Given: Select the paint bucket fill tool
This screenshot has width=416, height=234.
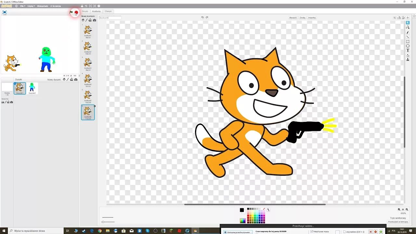Looking at the screenshot, I should coord(408,56).
